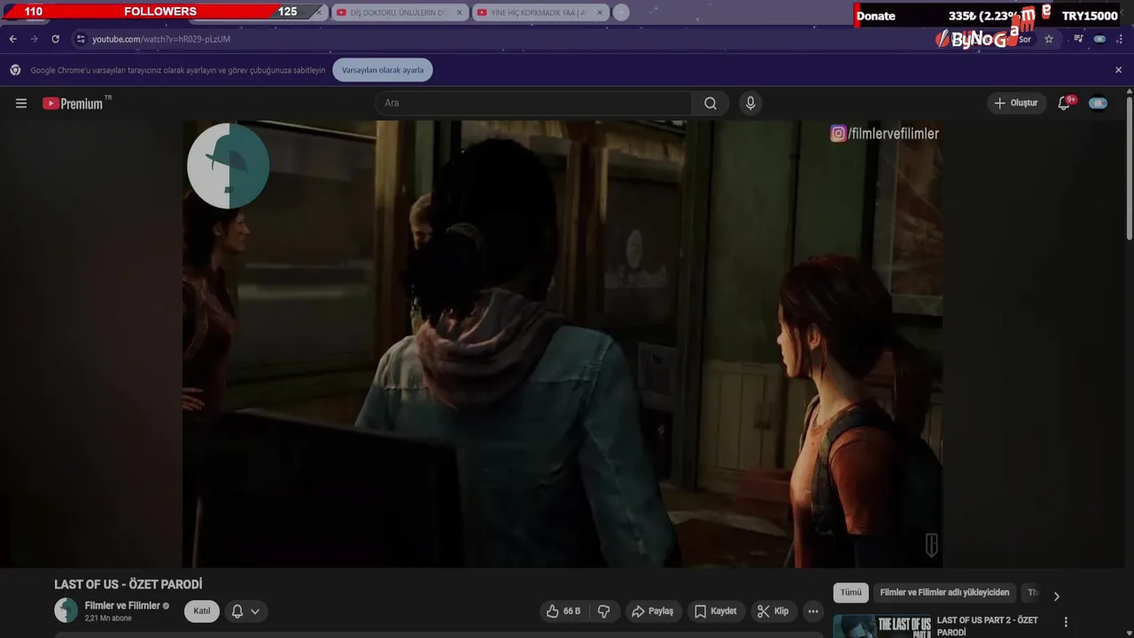The width and height of the screenshot is (1134, 638).
Task: Open the media control icon in Chrome toolbar
Action: [x=1078, y=39]
